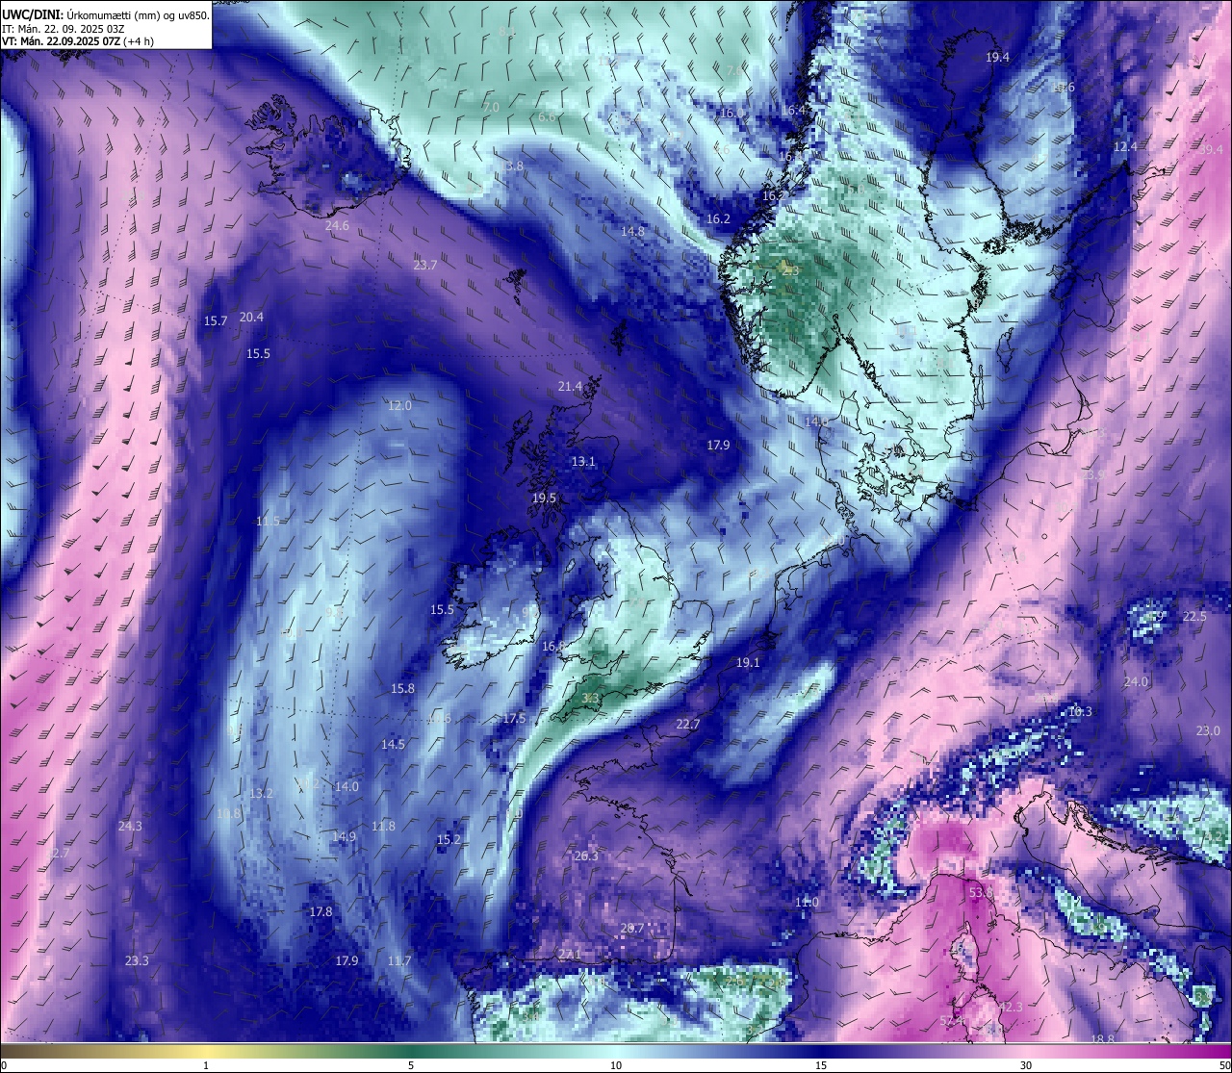
Task: Click the 24.3 value at the left edge
Action: tap(130, 827)
